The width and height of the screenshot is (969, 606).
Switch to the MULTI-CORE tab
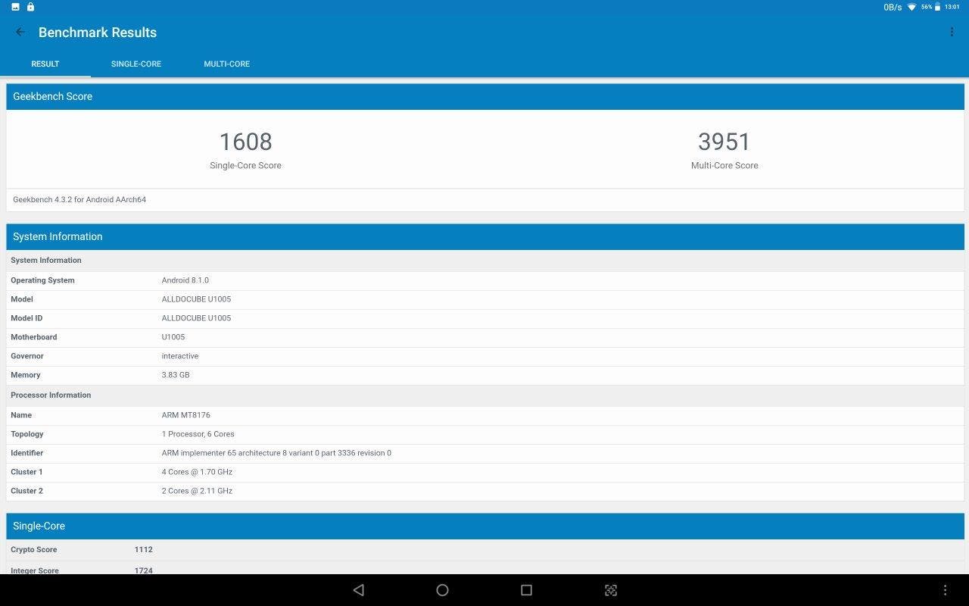point(227,64)
